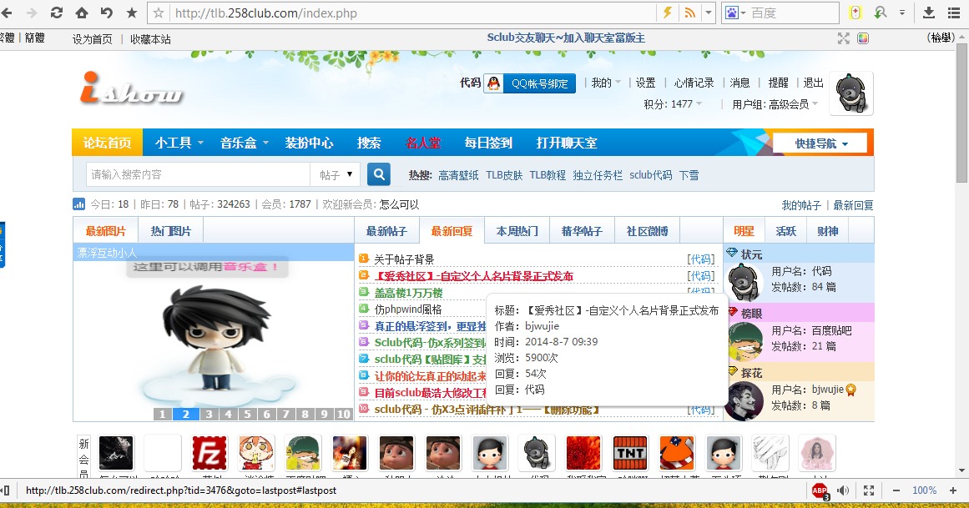Switch to the 热门图片 tab
This screenshot has height=508, width=969.
(x=171, y=231)
